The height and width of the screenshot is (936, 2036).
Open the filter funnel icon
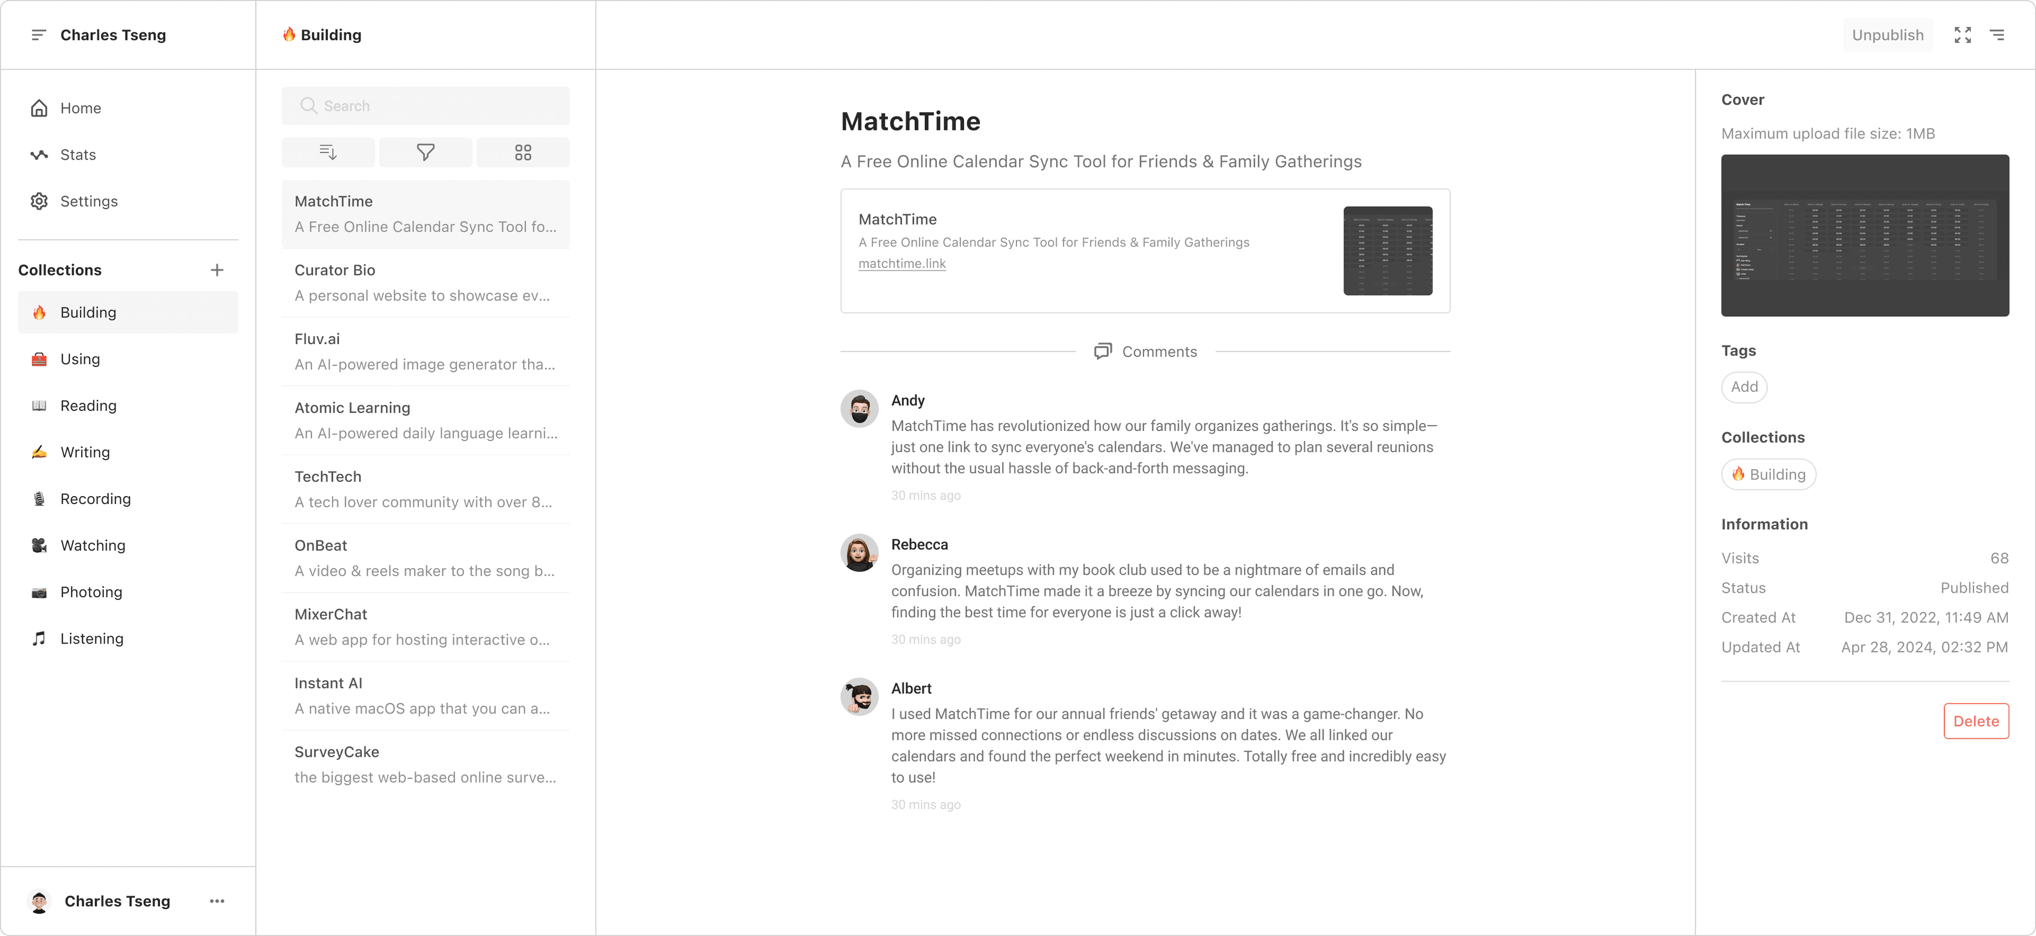425,153
